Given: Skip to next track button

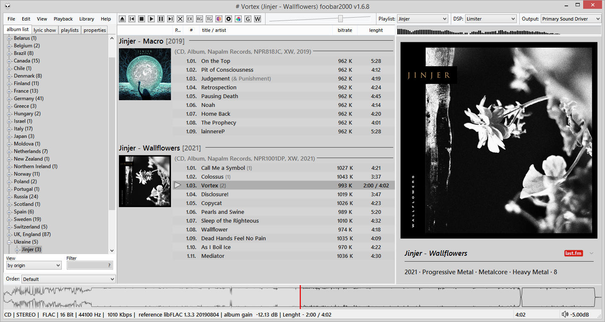Looking at the screenshot, I should point(170,19).
